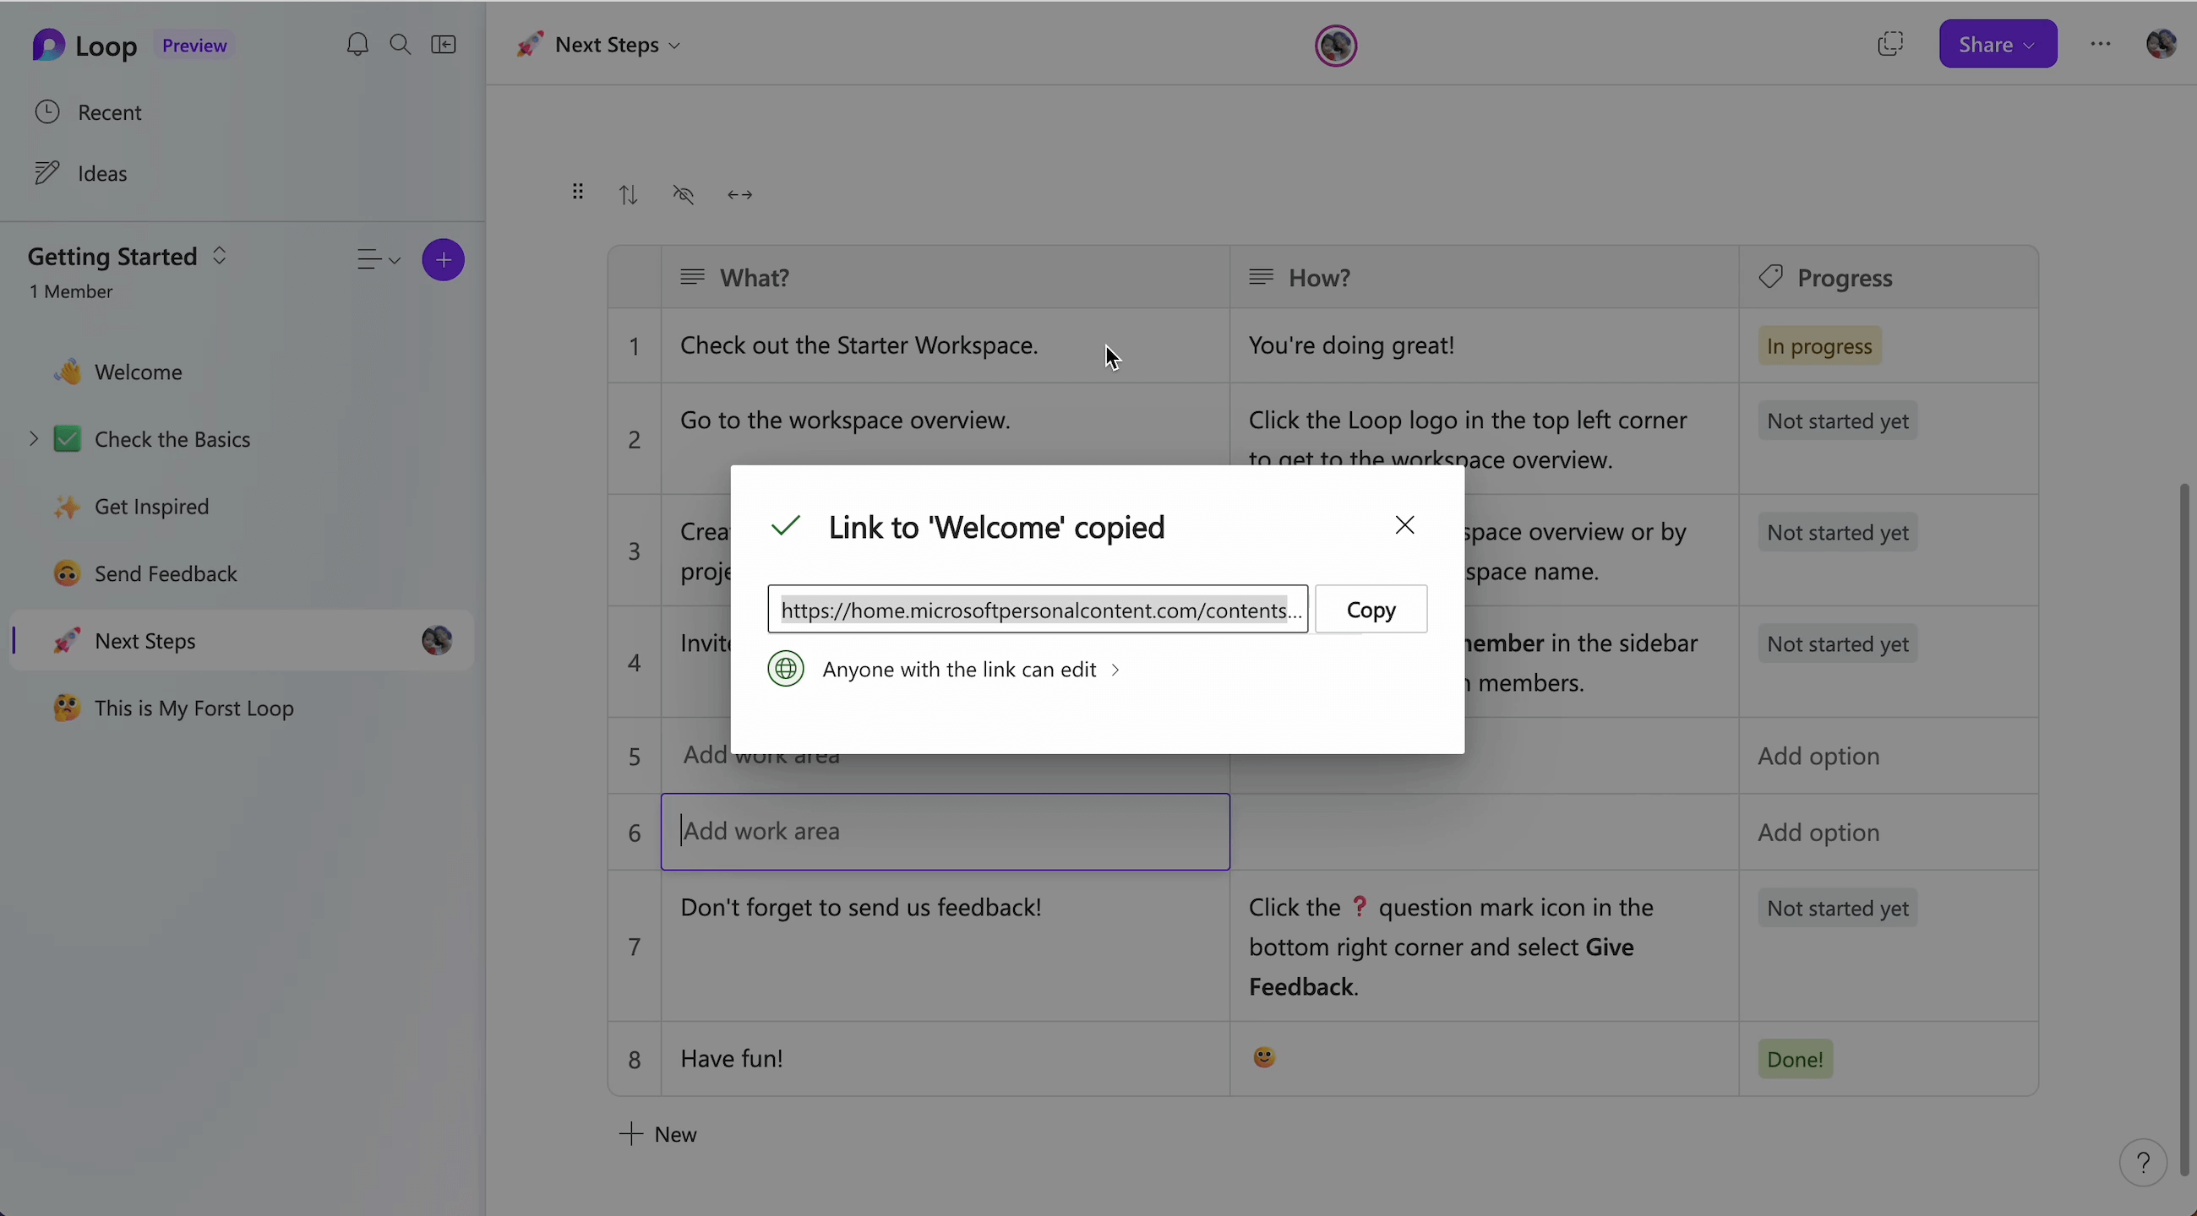Screen dimensions: 2197x1216
Task: Select Send Feedback page in sidebar
Action: coord(166,573)
